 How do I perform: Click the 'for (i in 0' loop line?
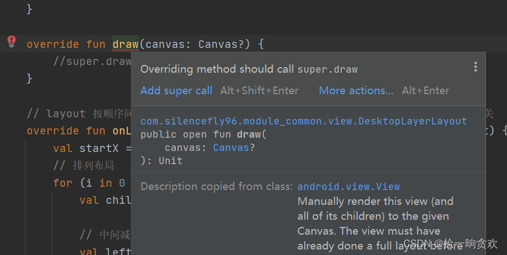click(89, 183)
